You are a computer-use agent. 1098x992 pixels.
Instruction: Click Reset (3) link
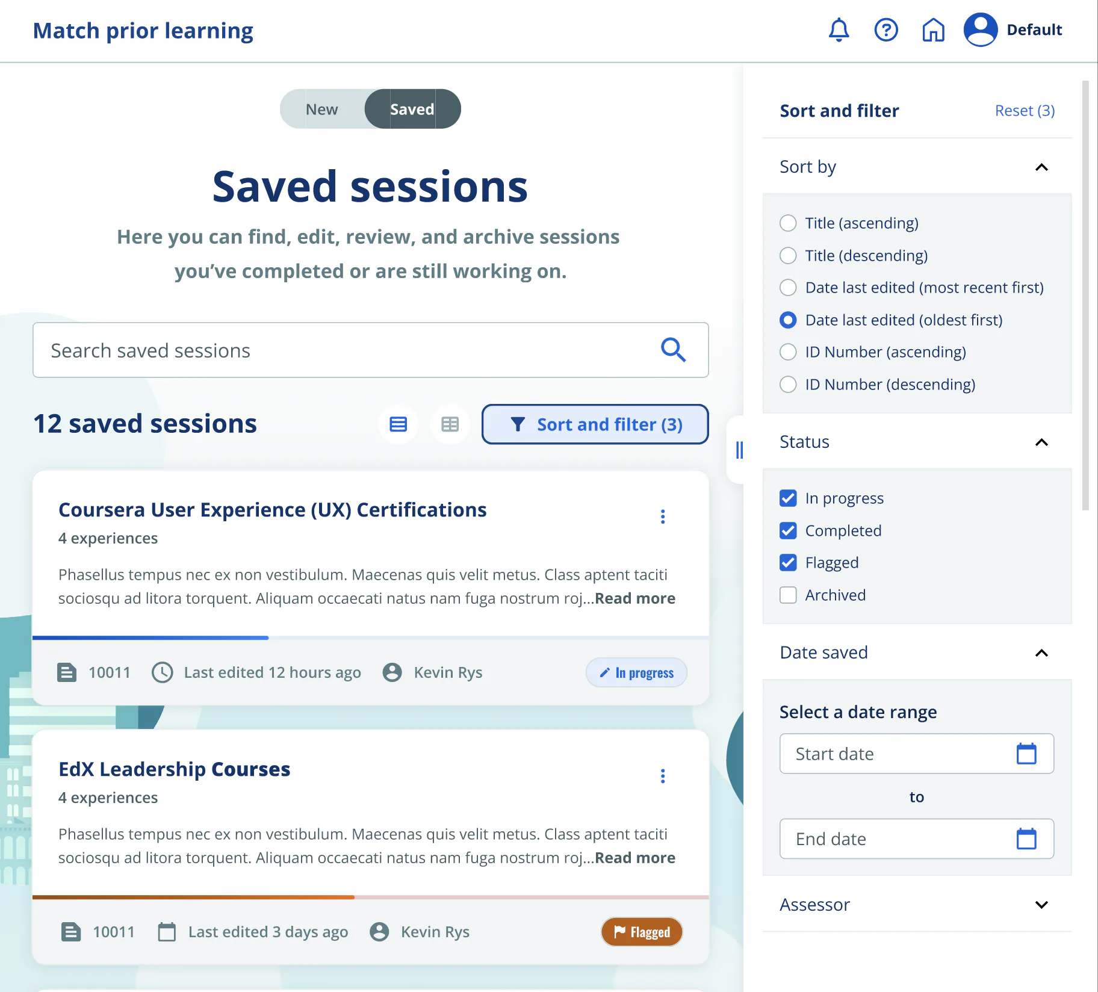(x=1025, y=111)
